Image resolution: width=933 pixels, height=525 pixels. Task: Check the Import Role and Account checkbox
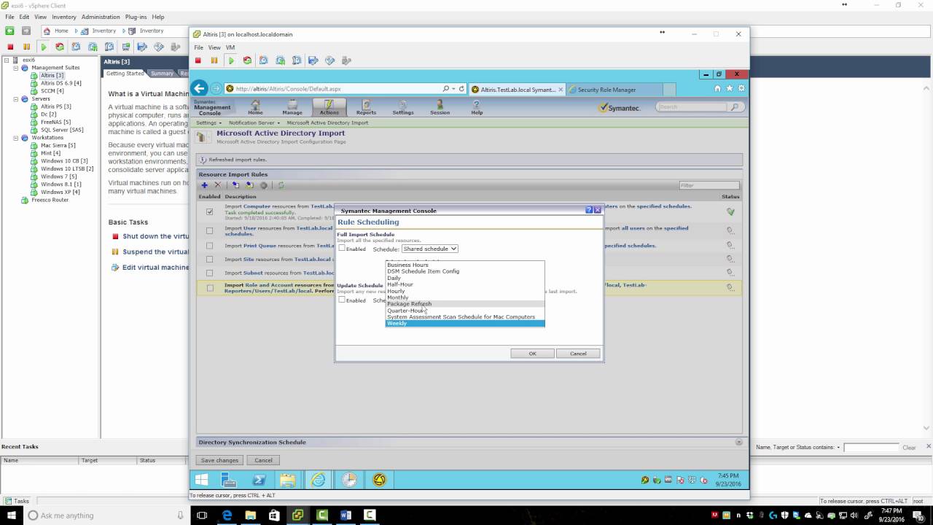click(x=209, y=288)
